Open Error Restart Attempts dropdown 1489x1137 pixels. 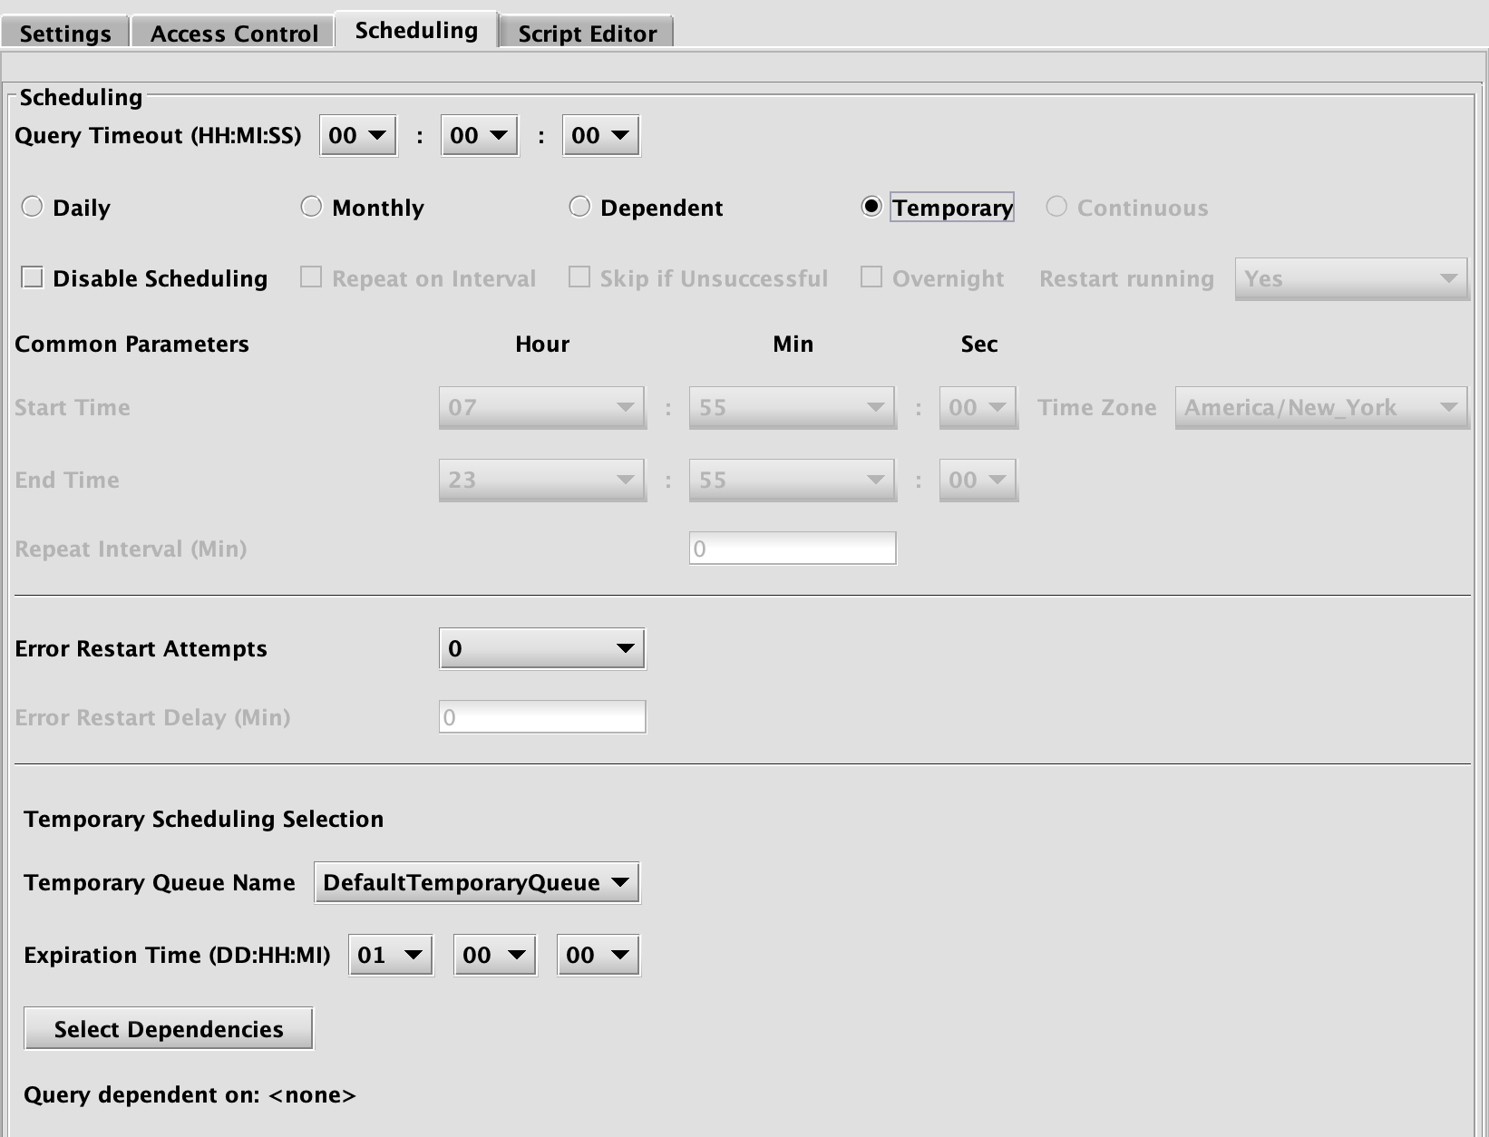point(542,649)
